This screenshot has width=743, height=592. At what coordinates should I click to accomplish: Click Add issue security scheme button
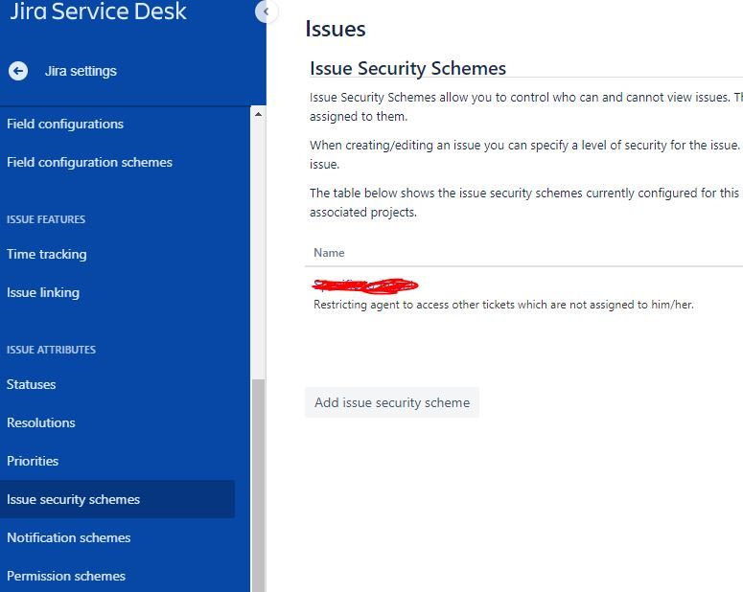tap(392, 402)
